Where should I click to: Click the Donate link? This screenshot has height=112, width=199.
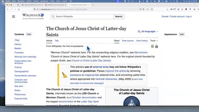coord(165,16)
